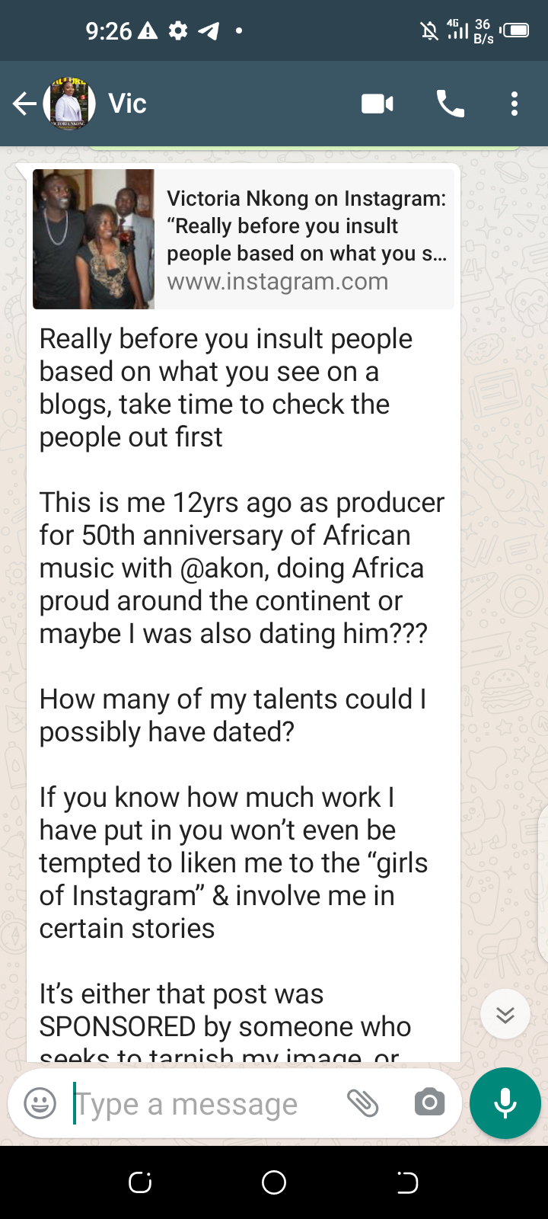Start a video call with Vic
548x1219 pixels.
point(378,104)
